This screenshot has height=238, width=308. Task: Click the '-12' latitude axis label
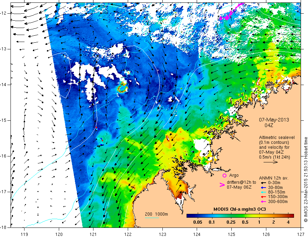coord(3,13)
